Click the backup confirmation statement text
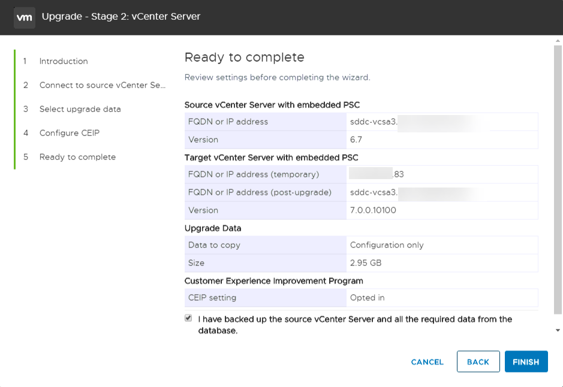The image size is (563, 387). pyautogui.click(x=355, y=325)
